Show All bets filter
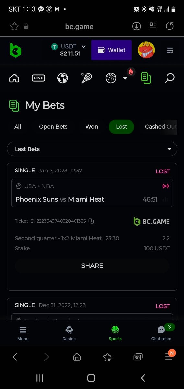The image size is (184, 389). coord(18,127)
